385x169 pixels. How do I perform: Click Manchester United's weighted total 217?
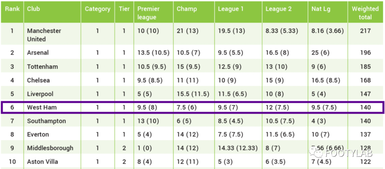pyautogui.click(x=365, y=31)
